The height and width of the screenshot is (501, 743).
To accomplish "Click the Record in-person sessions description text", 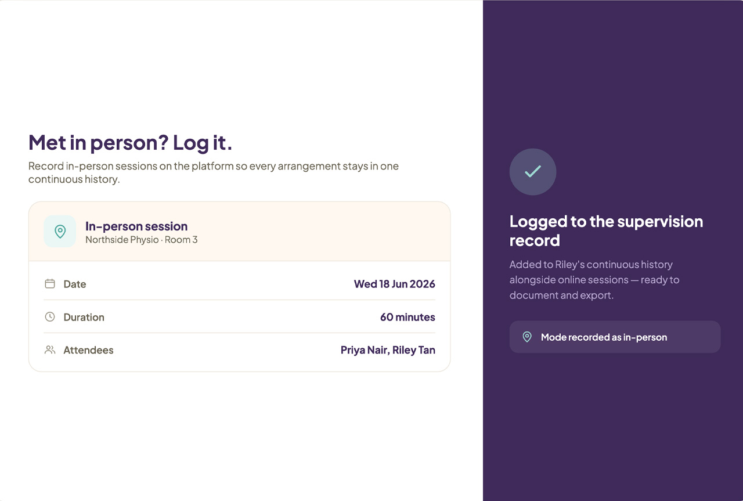I will (214, 172).
